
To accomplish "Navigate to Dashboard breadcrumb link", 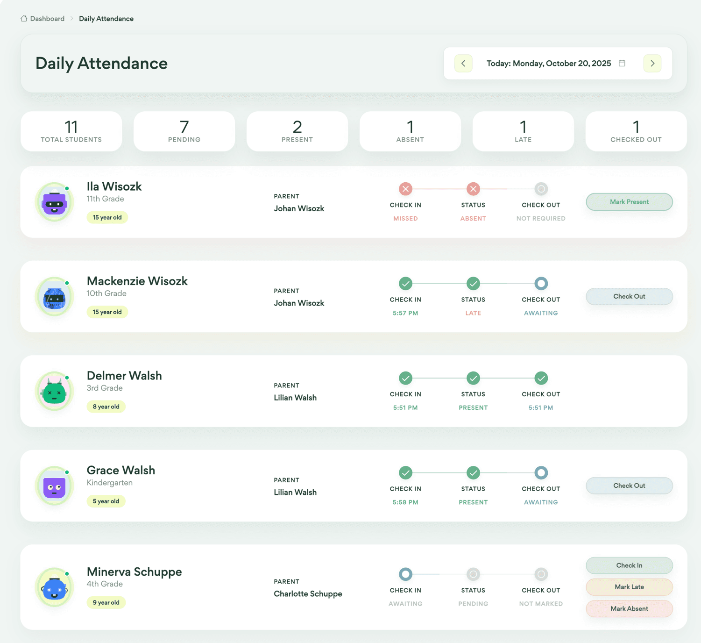I will coord(47,19).
